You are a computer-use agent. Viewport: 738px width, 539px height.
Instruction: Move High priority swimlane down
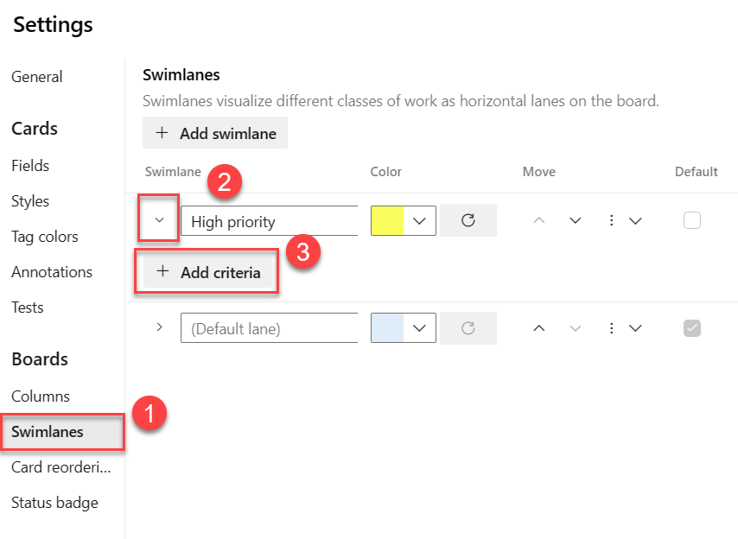[576, 220]
